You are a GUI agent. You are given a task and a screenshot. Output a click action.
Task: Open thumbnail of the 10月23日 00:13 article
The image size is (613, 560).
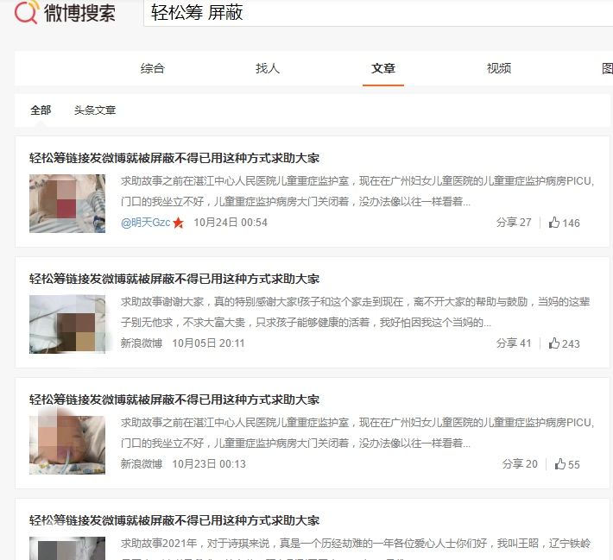67,445
